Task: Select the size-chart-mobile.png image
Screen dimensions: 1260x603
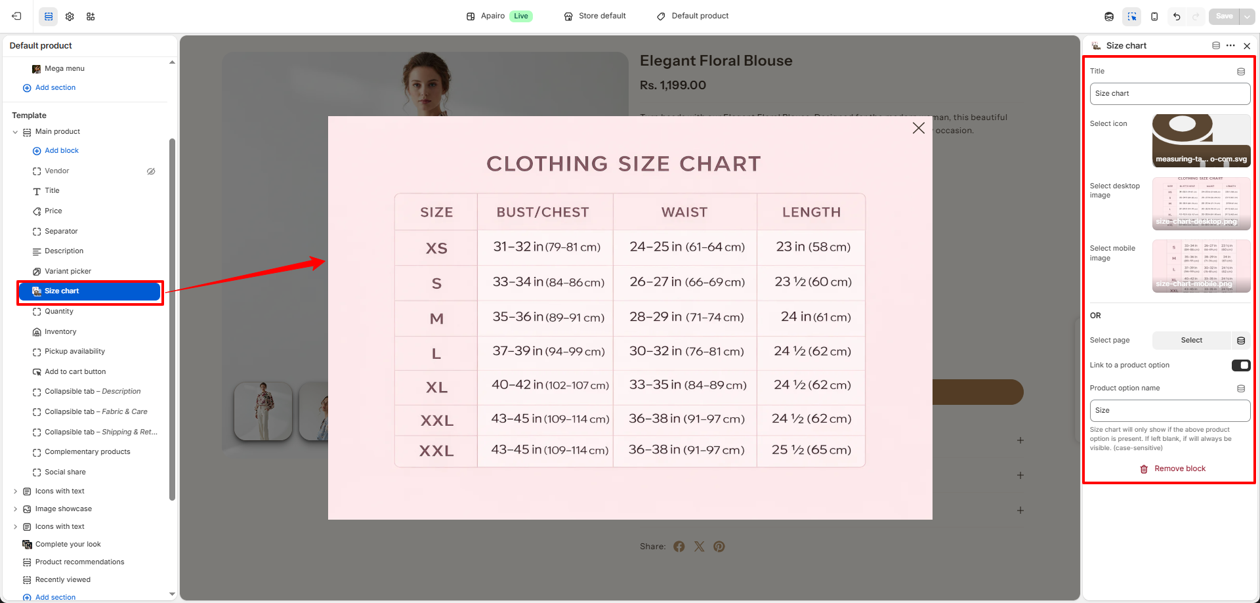Action: click(1201, 266)
